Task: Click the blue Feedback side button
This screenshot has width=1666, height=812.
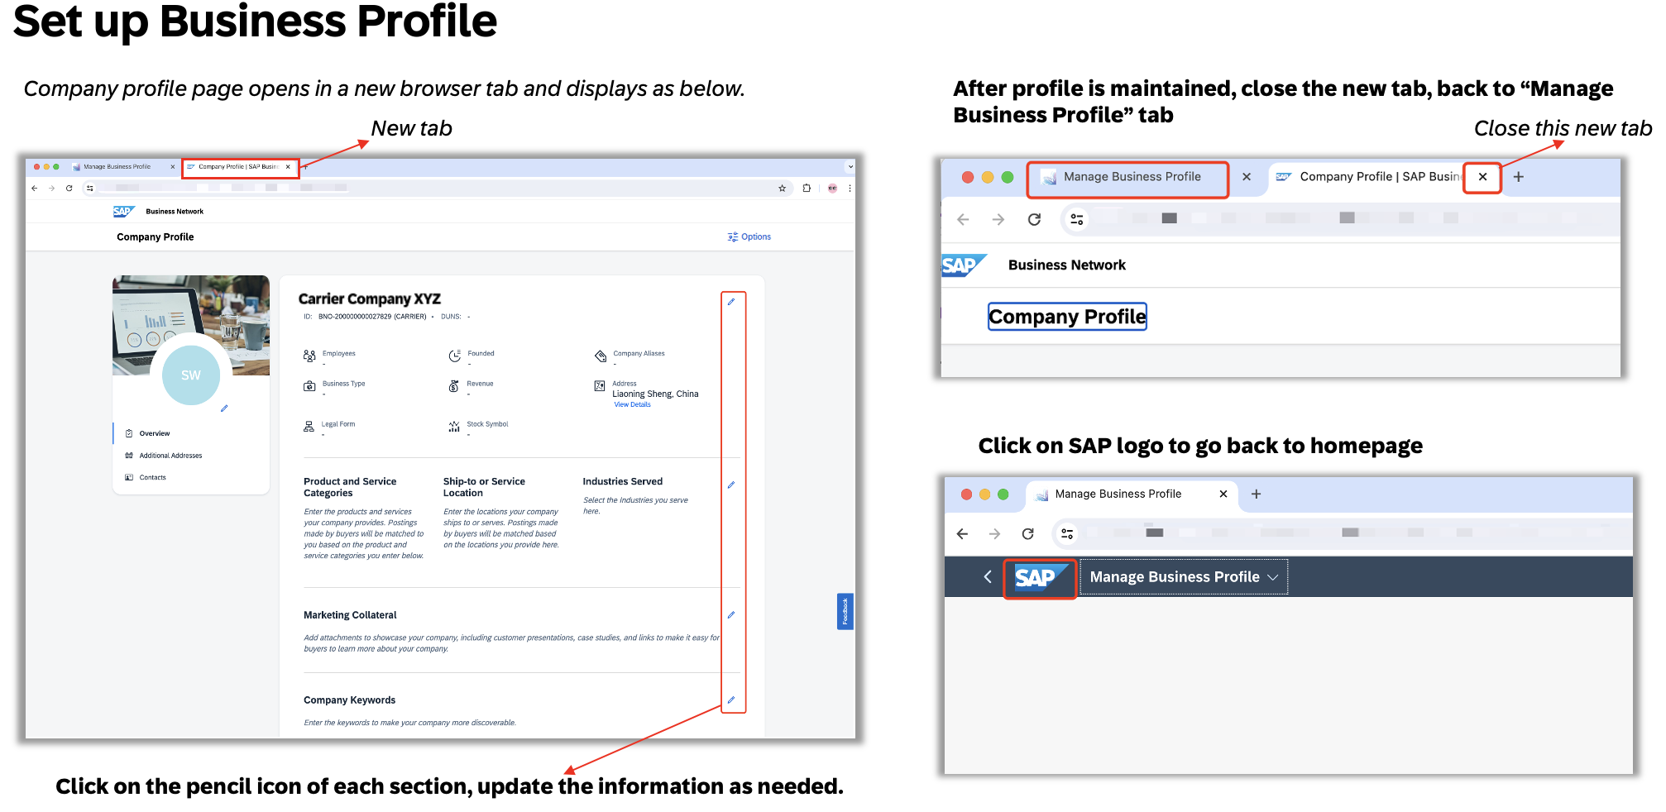Action: coord(845,612)
